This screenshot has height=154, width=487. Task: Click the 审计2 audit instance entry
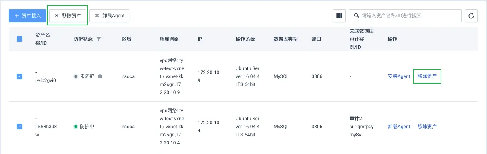(x=356, y=119)
